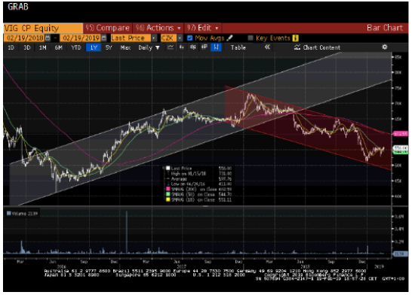Open chart settings gear icon
412x295 pixels.
384,47
